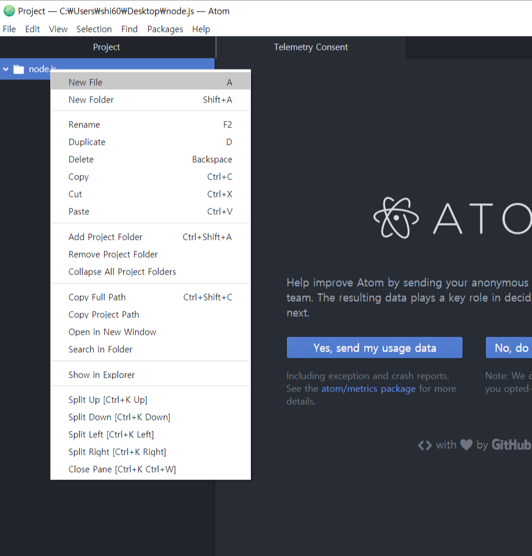Screen dimensions: 532x556
Task: Open the Selection menu
Action: click(94, 29)
